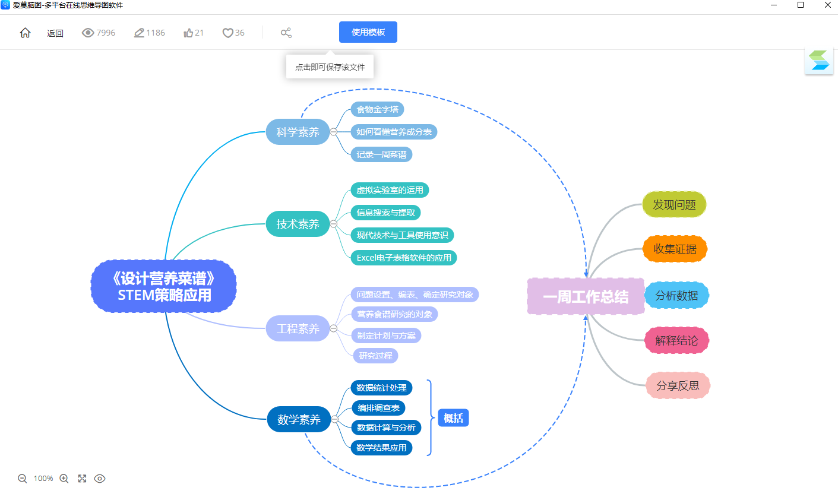Click the 虚拟实验室的运用 node
The width and height of the screenshot is (838, 497).
click(390, 190)
